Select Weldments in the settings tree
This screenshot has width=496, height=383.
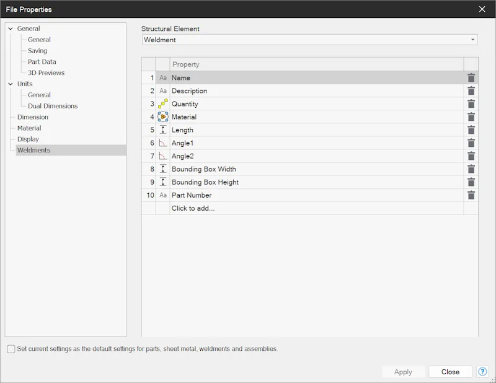pyautogui.click(x=71, y=150)
